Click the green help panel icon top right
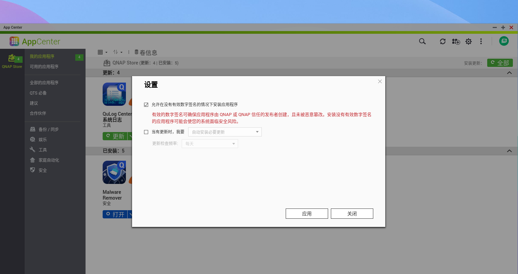This screenshot has width=518, height=274. pos(504,41)
